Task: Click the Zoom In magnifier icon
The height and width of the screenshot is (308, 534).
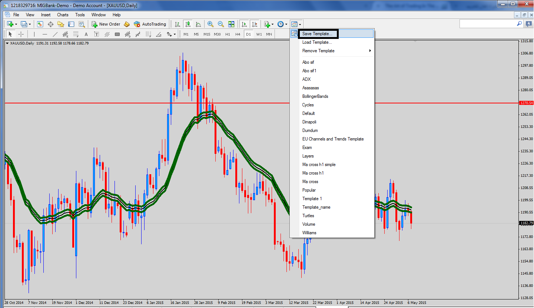Action: 210,24
